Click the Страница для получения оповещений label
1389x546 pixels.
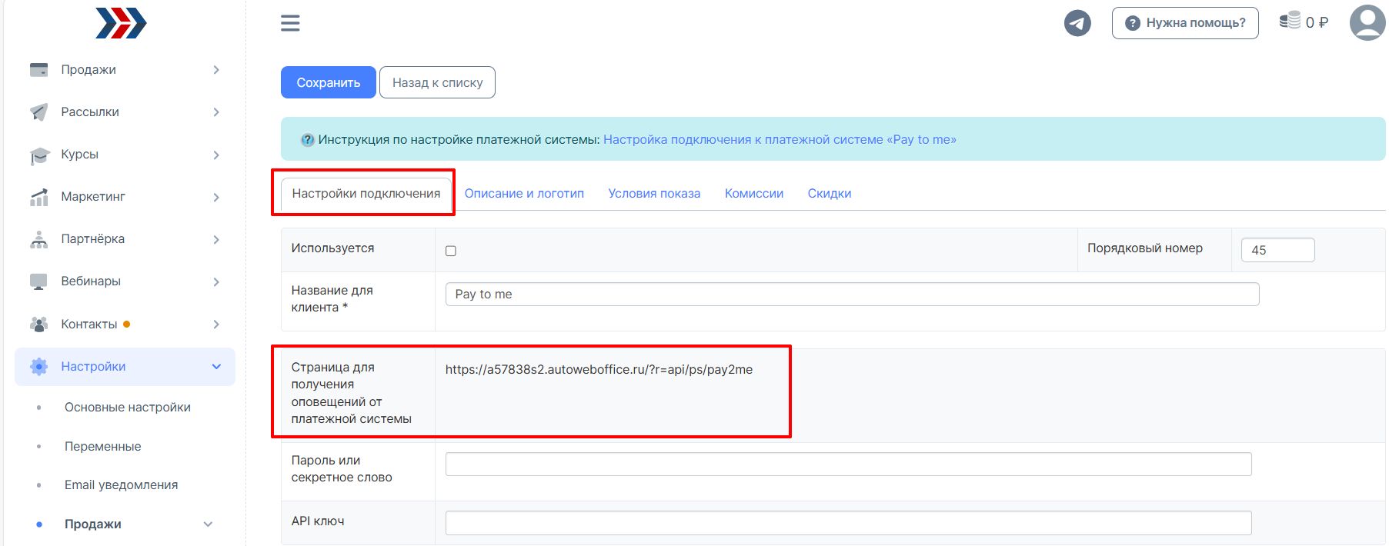click(x=351, y=394)
